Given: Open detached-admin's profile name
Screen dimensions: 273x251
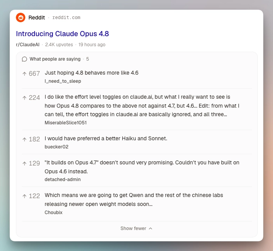Looking at the screenshot, I should tap(63, 180).
